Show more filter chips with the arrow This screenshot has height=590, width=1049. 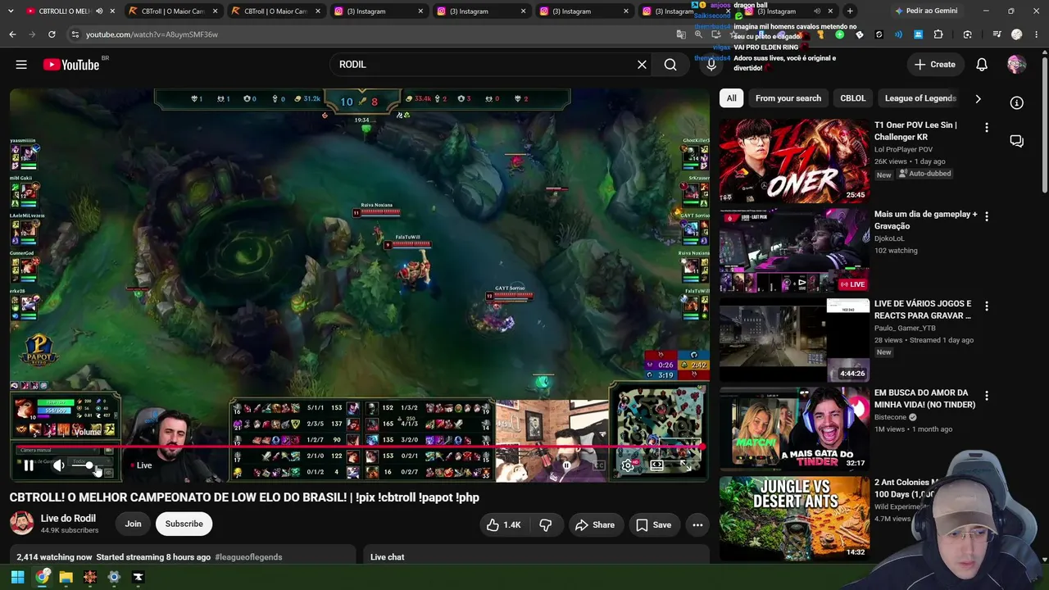click(978, 98)
